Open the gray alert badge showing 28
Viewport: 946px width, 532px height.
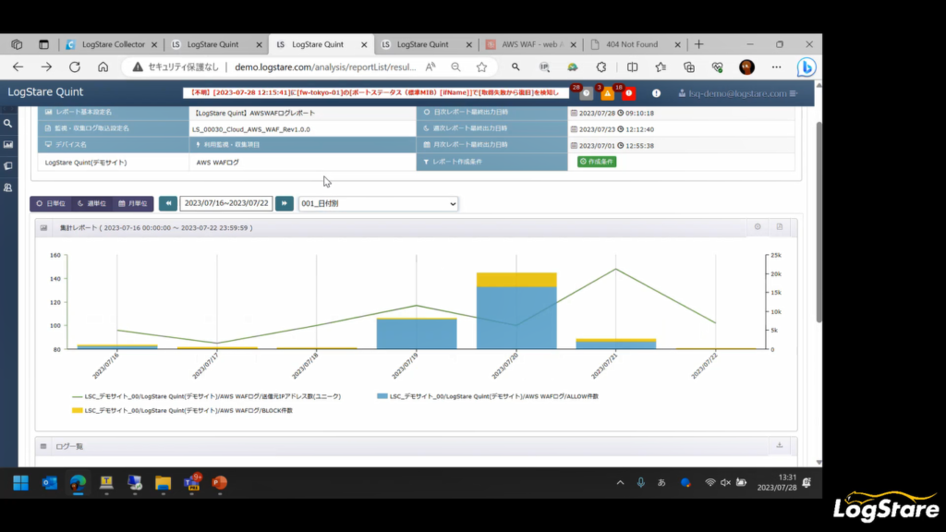[x=586, y=93]
